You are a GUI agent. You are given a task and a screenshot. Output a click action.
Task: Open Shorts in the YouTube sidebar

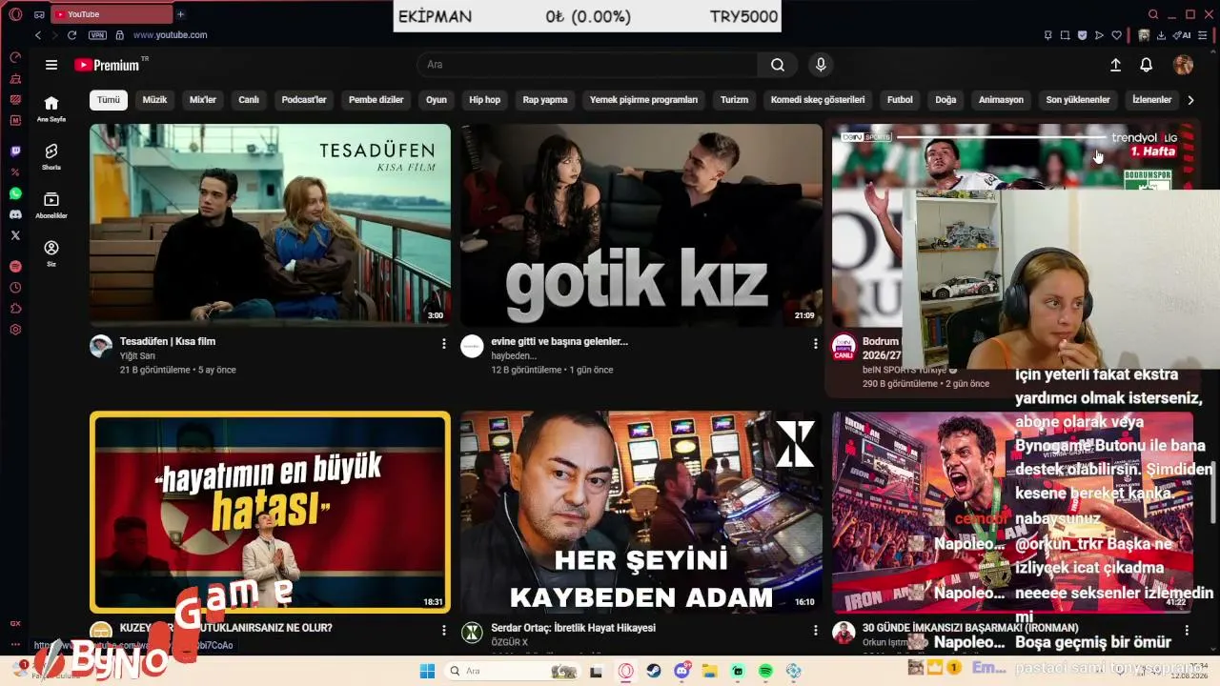click(51, 156)
